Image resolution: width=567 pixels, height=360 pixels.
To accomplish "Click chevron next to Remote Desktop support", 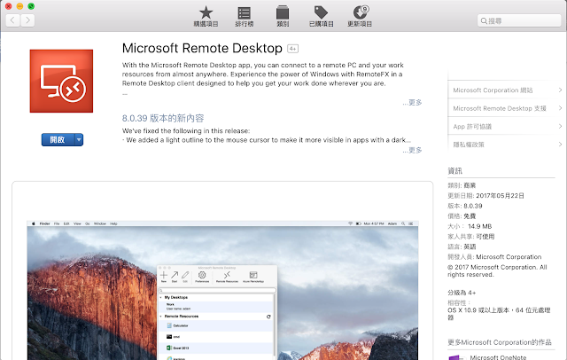I will pos(560,108).
